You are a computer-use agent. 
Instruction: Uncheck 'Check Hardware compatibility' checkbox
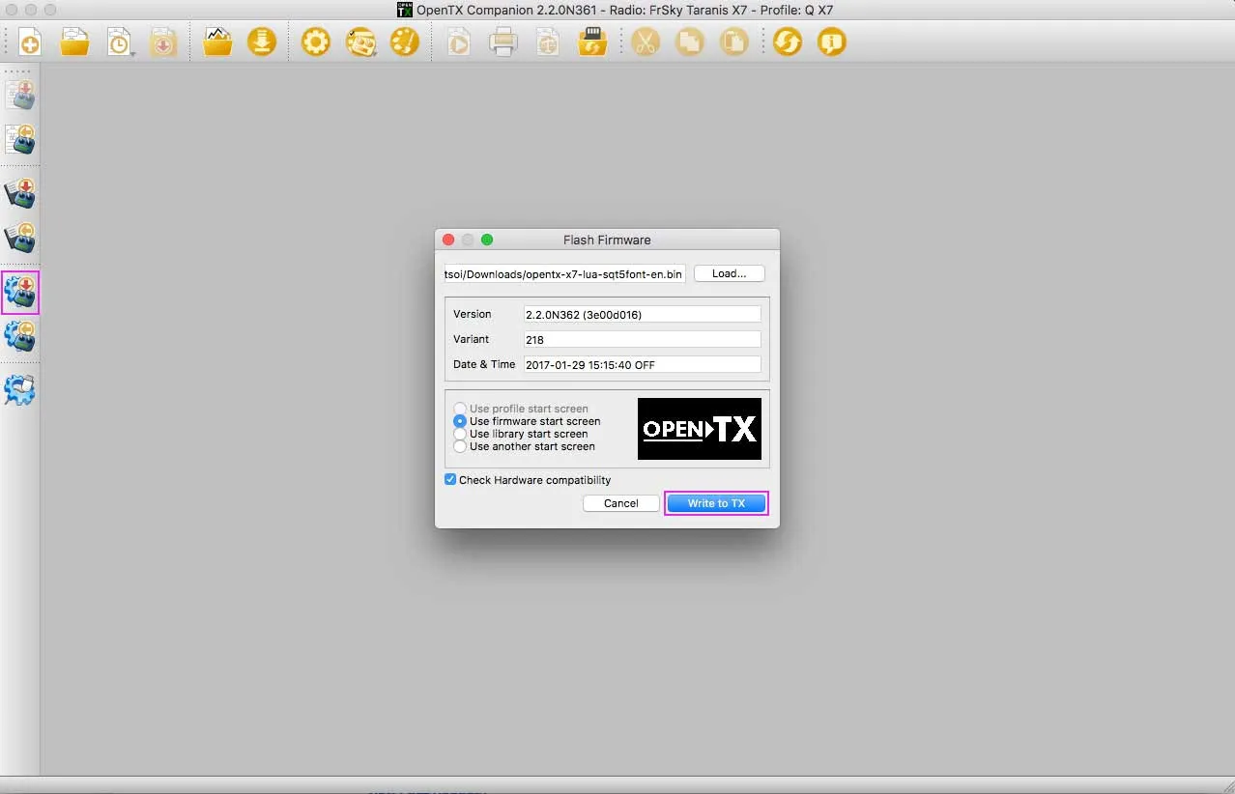point(450,480)
